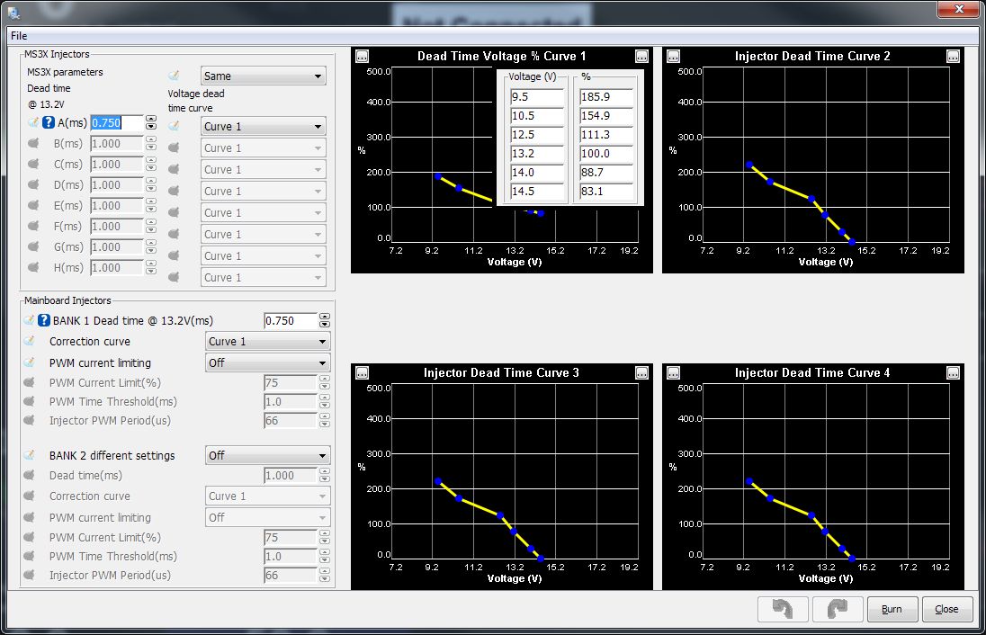Open the BANK 2 different settings dropdown
The width and height of the screenshot is (986, 635).
(267, 456)
